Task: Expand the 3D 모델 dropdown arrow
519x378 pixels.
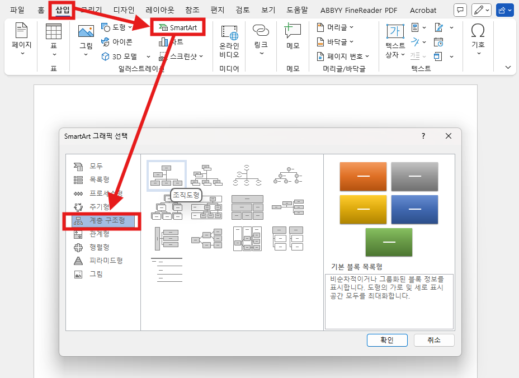Action: [x=148, y=56]
